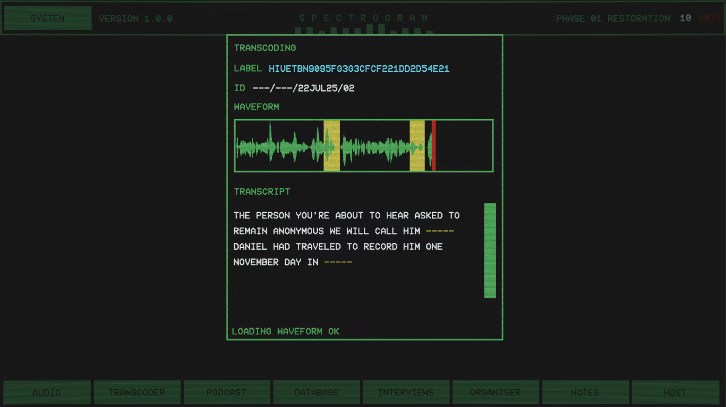Open the INTERVIEWS tab
Screen dimensions: 726x407
coord(406,393)
